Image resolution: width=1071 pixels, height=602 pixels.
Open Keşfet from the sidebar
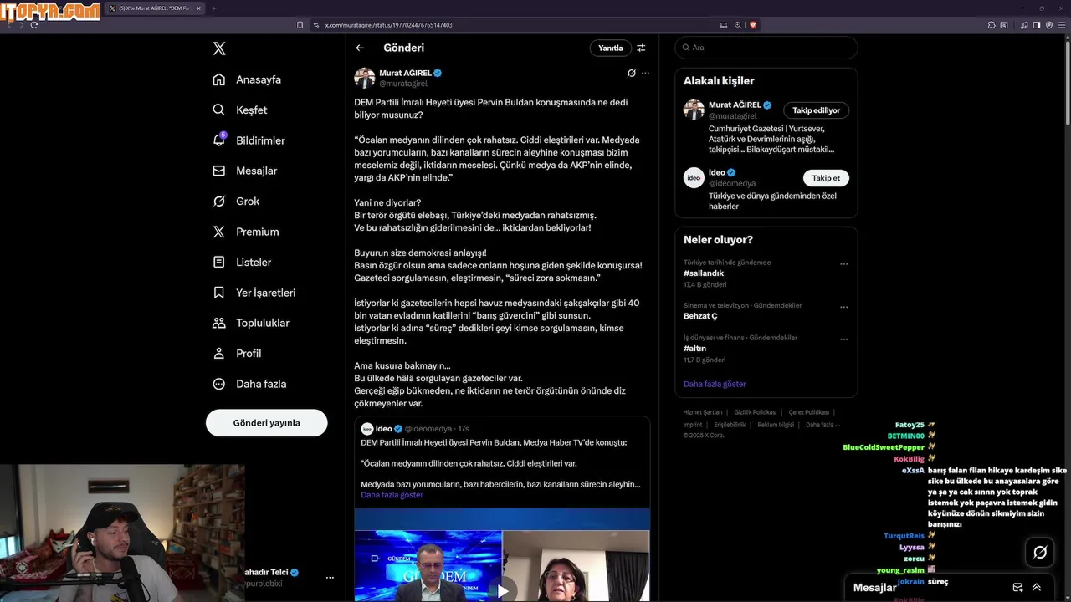[x=240, y=110]
